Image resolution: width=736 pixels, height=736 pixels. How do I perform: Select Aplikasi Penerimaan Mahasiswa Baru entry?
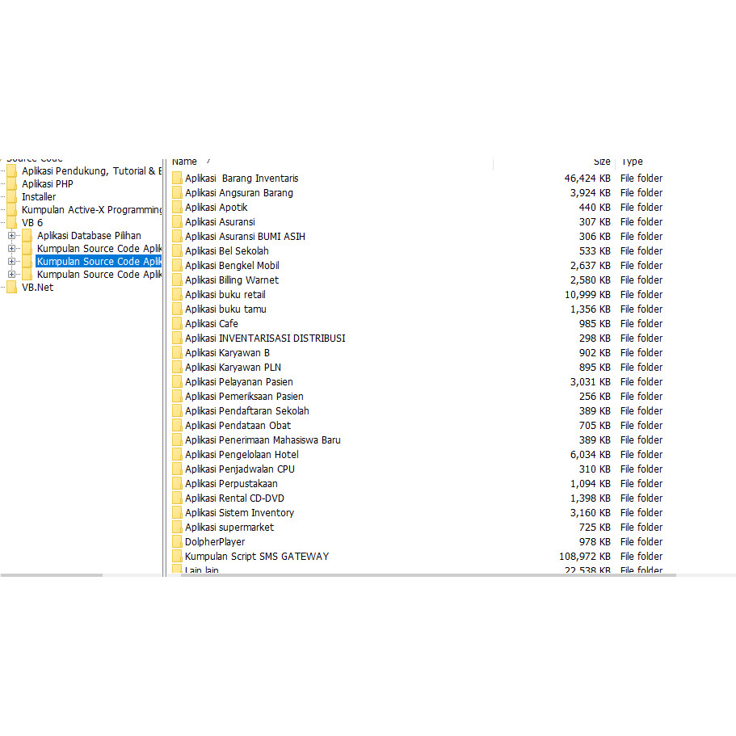[263, 439]
